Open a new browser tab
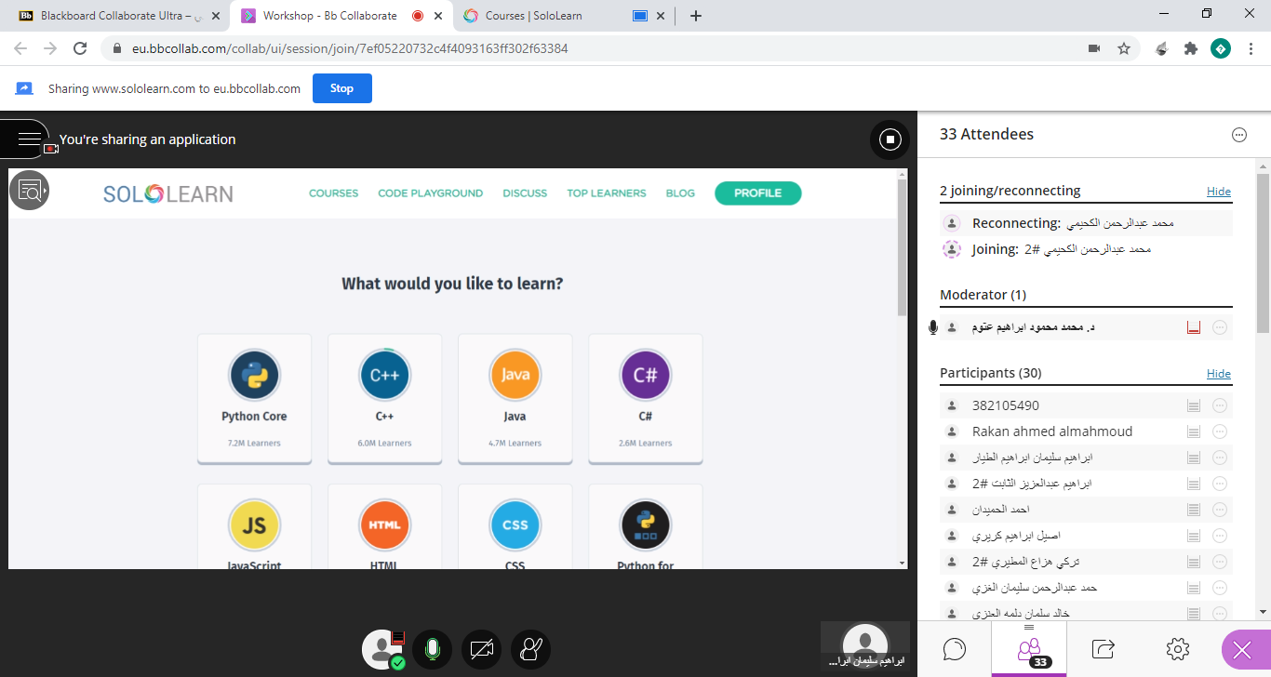The width and height of the screenshot is (1271, 677). [x=695, y=16]
